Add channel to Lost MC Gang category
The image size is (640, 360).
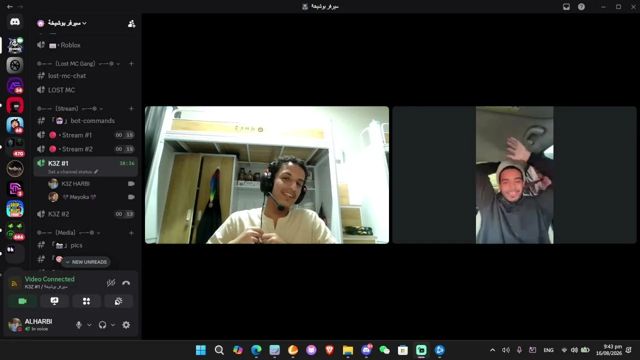click(x=131, y=64)
